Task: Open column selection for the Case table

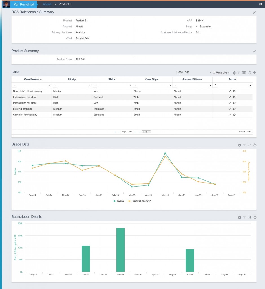Action: (x=244, y=73)
